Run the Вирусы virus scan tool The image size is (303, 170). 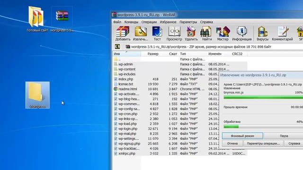[x=262, y=34]
